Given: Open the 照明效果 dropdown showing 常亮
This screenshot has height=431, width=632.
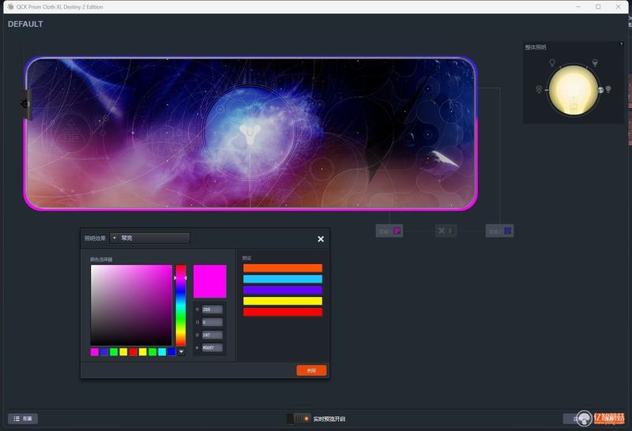Looking at the screenshot, I should point(150,238).
